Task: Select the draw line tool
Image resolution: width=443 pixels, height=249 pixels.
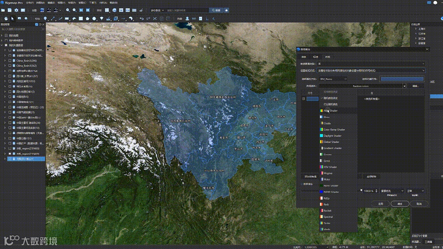Action: (x=53, y=18)
